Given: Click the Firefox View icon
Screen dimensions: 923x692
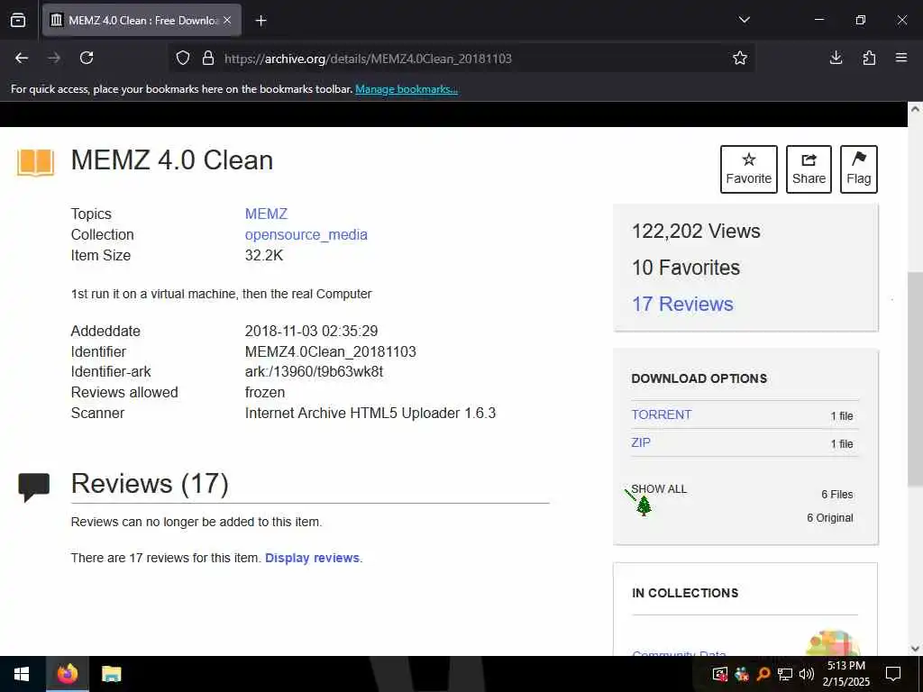Looking at the screenshot, I should [18, 20].
